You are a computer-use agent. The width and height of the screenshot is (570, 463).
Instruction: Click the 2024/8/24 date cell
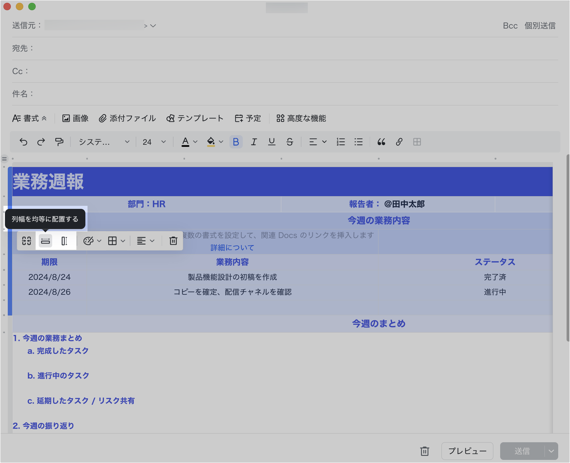(49, 277)
